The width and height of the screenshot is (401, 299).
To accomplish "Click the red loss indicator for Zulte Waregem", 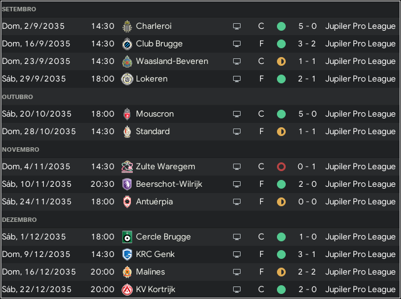I will click(281, 167).
